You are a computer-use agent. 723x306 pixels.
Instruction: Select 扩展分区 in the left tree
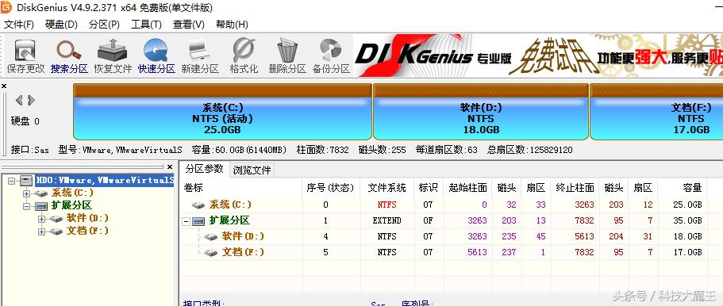coord(71,205)
